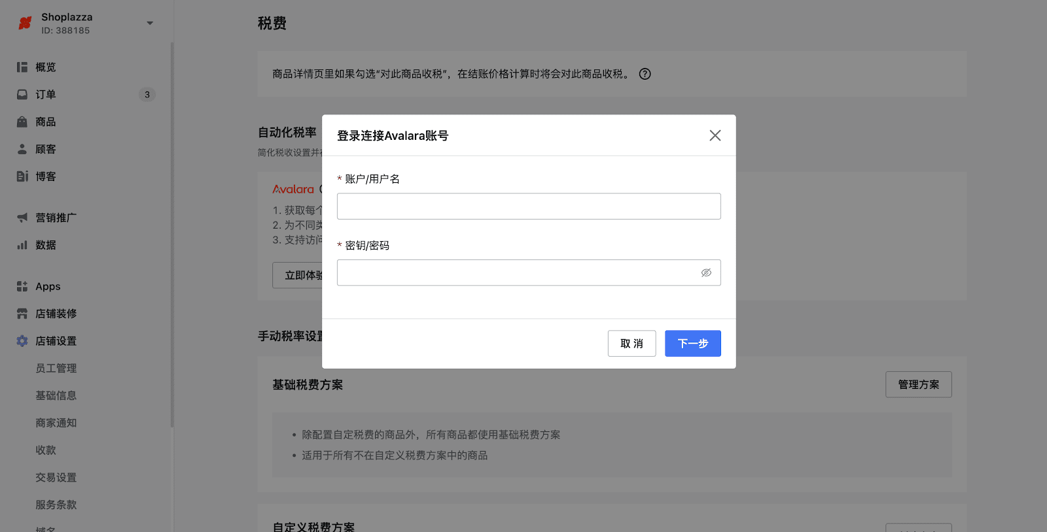Click the Avalara logo

pos(293,189)
